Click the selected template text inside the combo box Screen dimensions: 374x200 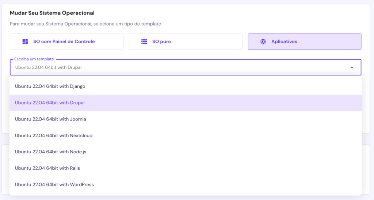coord(48,67)
